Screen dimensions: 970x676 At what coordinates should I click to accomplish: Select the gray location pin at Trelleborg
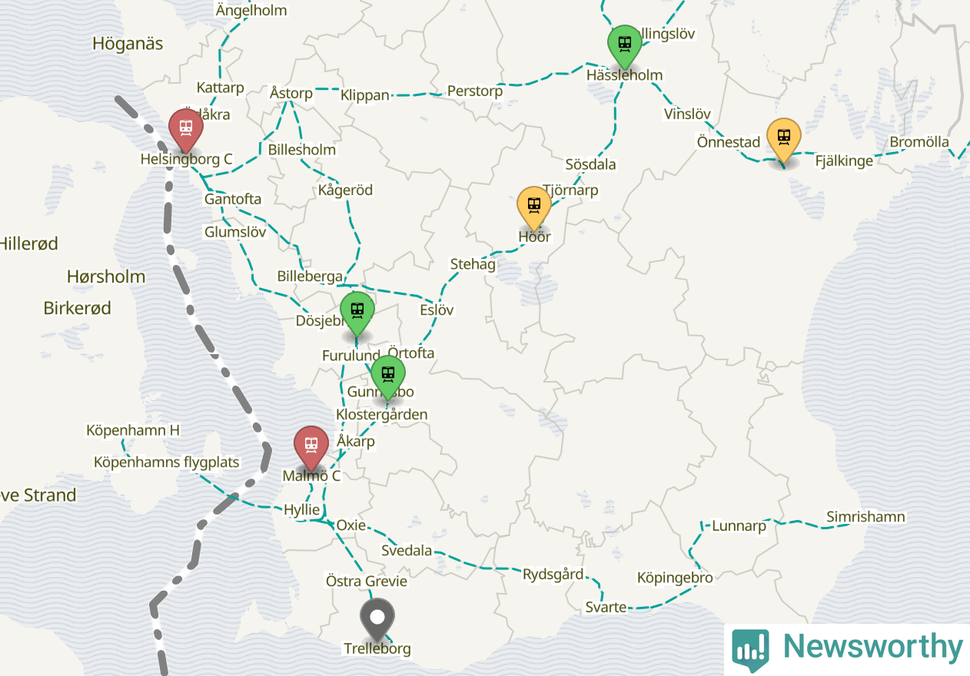point(377,619)
